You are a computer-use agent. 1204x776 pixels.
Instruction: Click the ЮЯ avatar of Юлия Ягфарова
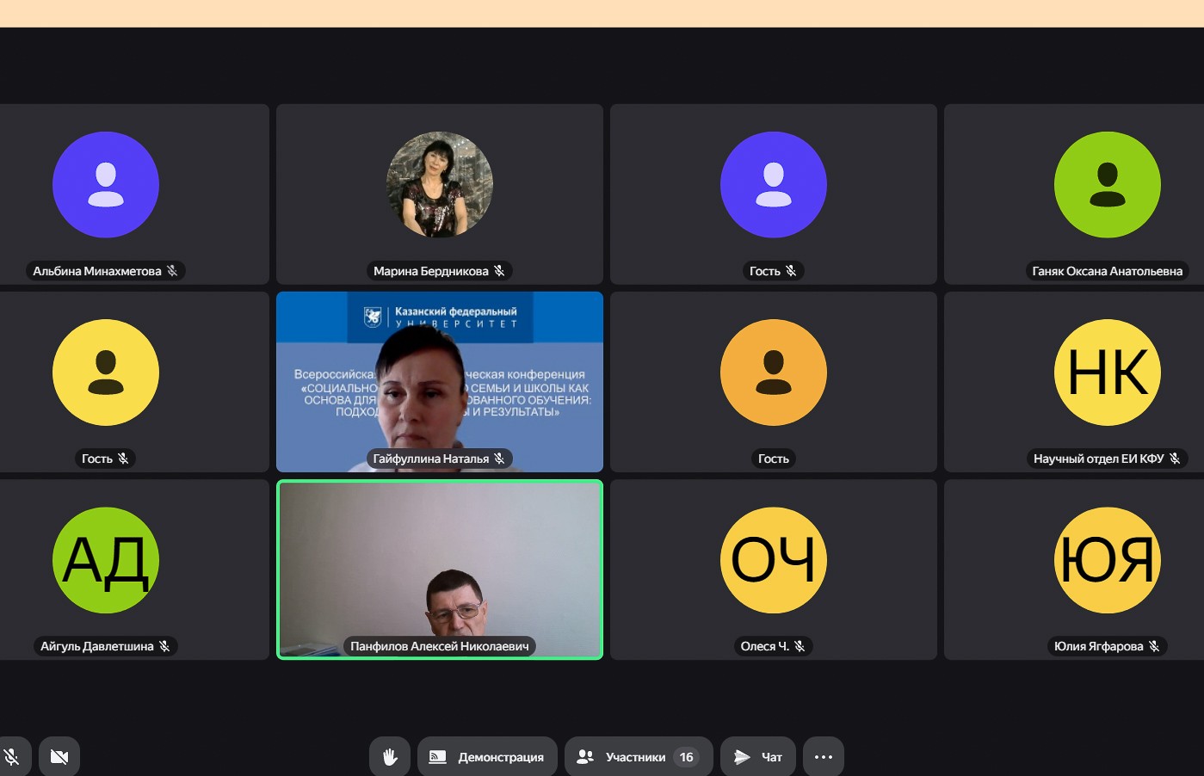(x=1108, y=560)
